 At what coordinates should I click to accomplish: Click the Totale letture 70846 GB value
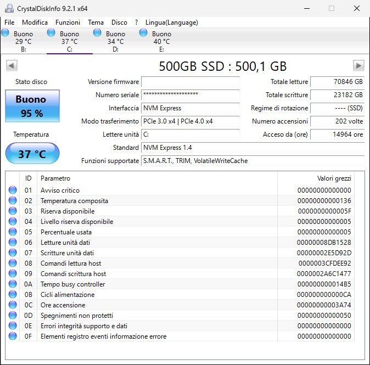pyautogui.click(x=338, y=82)
